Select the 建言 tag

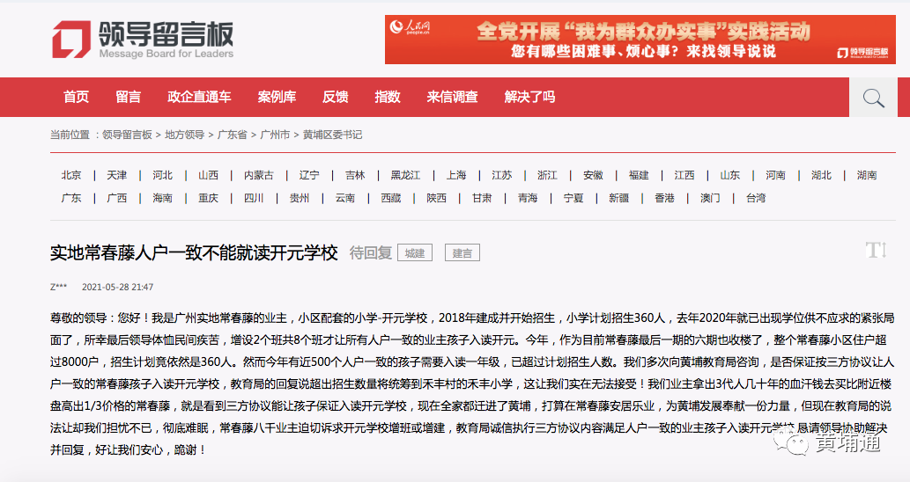(x=462, y=253)
